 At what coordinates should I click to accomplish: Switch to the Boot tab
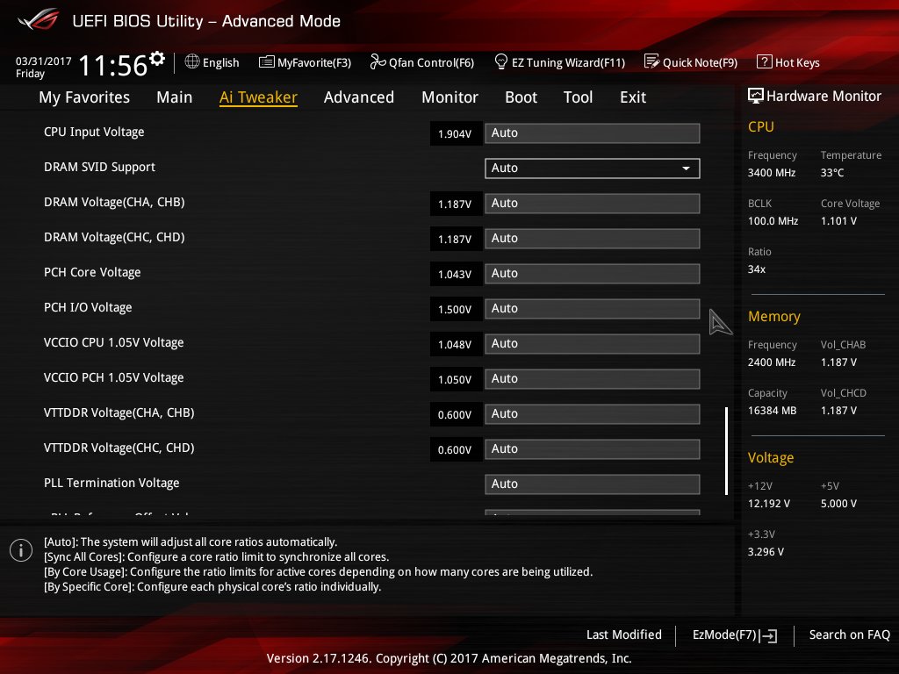521,97
